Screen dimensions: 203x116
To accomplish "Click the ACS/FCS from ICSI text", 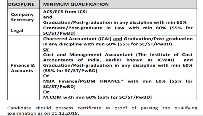I will [x=65, y=12].
